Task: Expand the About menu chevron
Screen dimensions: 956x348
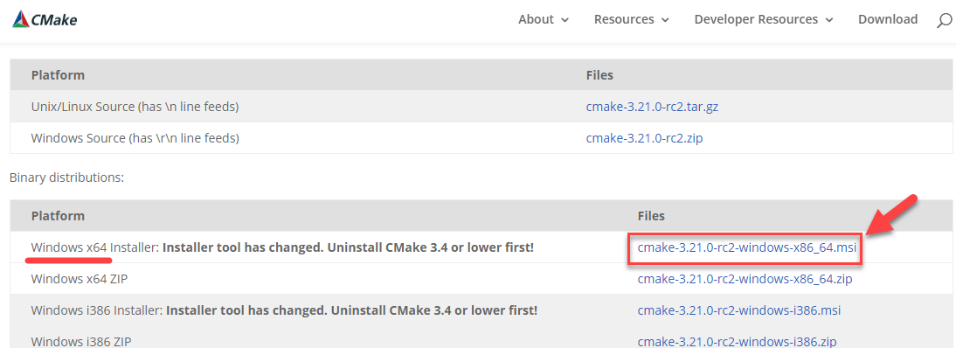Action: tap(565, 20)
